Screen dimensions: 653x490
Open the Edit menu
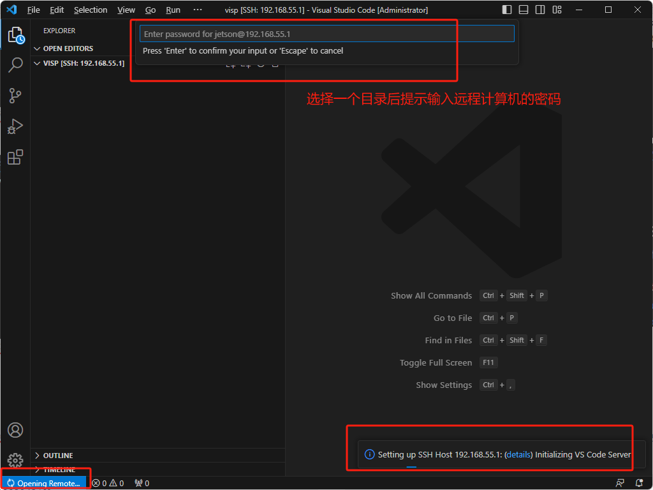click(x=57, y=10)
